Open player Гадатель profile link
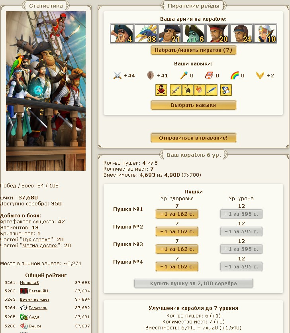 38,308
